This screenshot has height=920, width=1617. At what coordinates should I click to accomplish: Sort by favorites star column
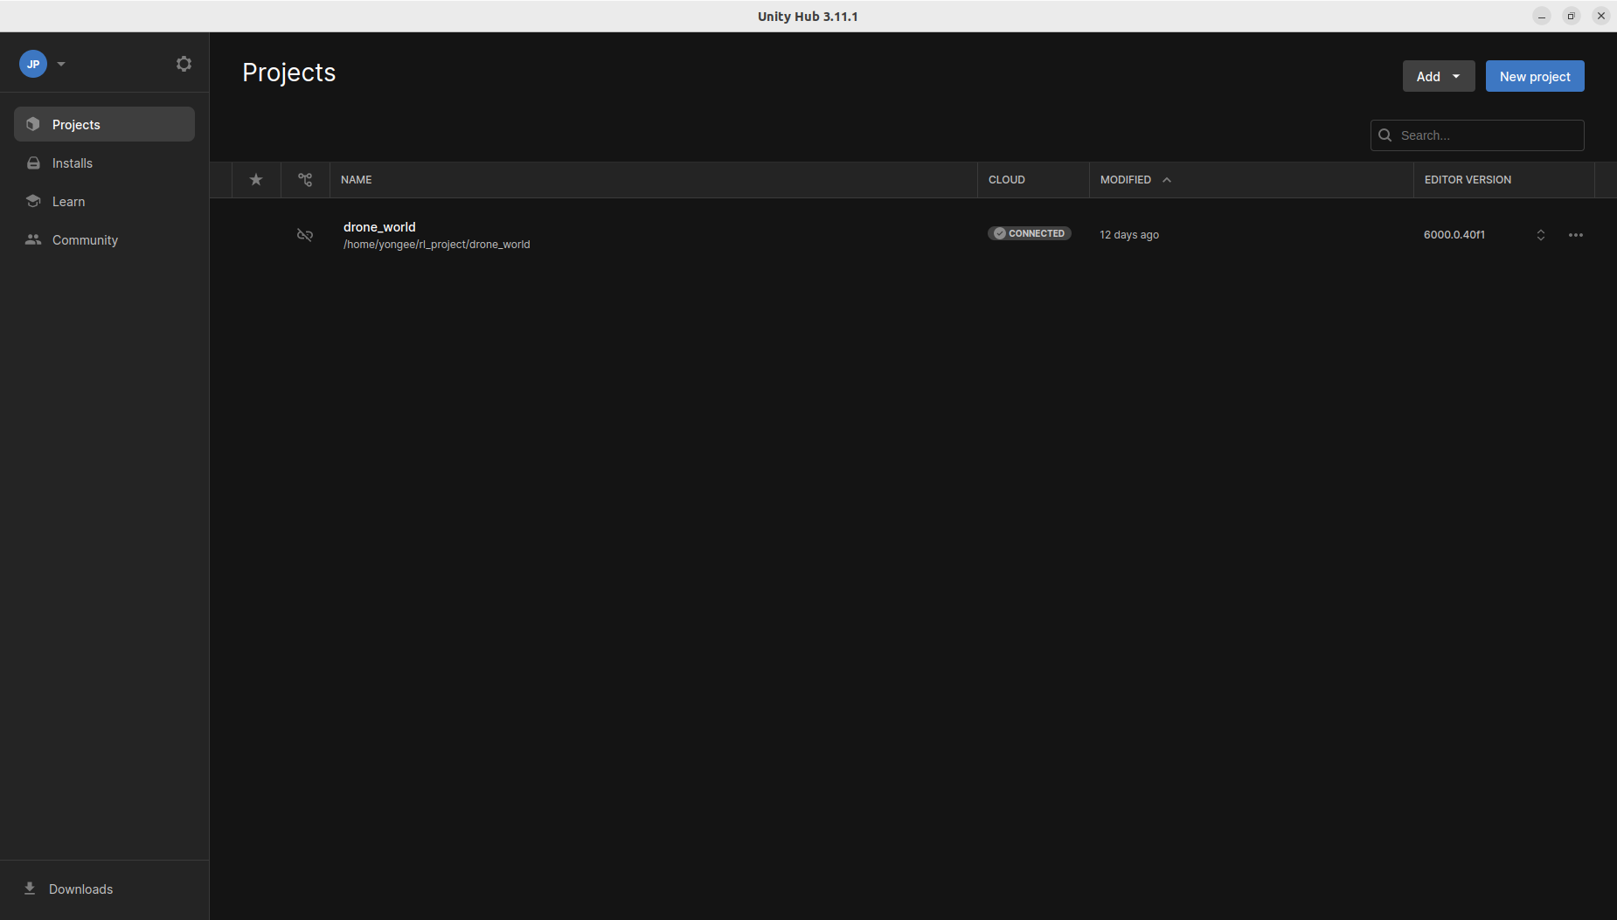pyautogui.click(x=256, y=179)
